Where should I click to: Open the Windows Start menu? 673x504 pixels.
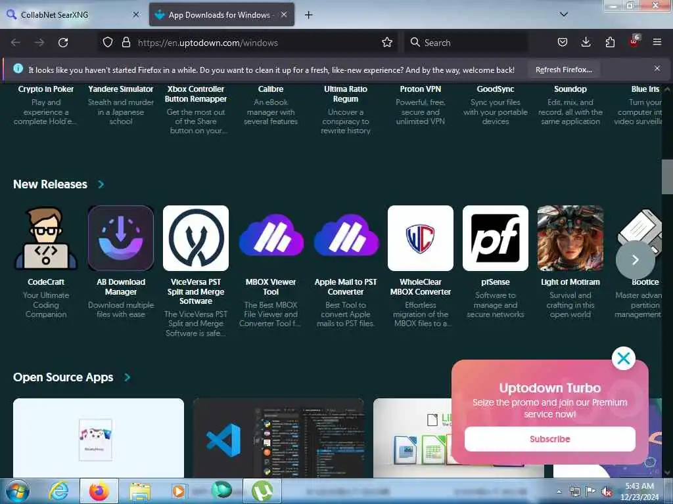pyautogui.click(x=18, y=491)
